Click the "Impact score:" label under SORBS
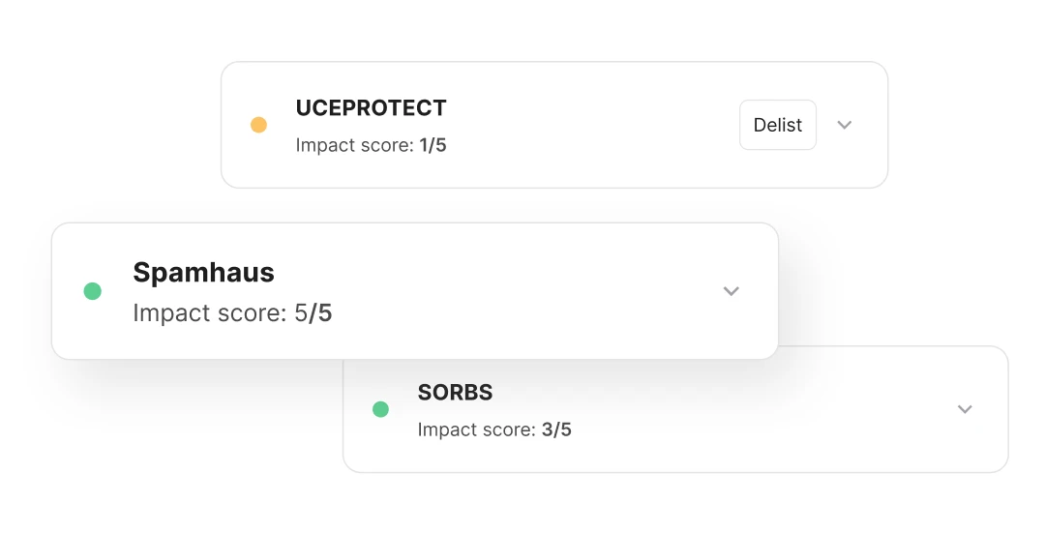This screenshot has height=533, width=1045. [477, 429]
